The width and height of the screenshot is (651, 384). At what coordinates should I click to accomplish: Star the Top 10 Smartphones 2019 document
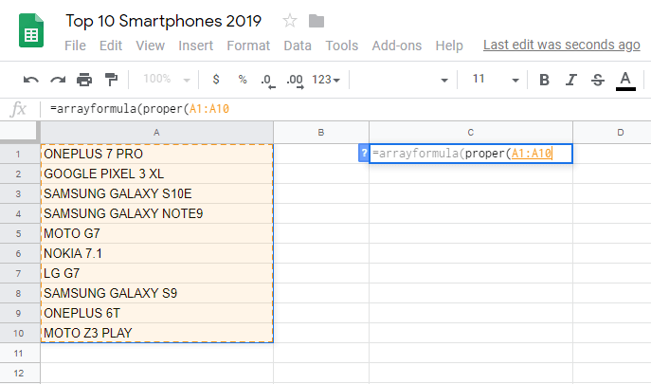click(x=290, y=20)
